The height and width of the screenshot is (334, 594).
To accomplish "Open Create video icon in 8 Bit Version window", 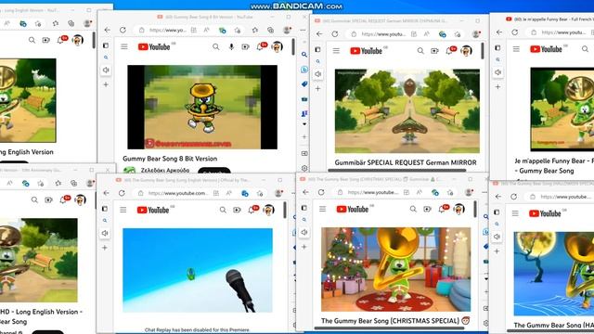I will point(245,47).
